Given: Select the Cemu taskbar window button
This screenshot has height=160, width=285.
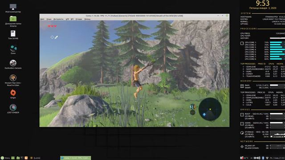Looking at the screenshot, I should pos(76,158).
